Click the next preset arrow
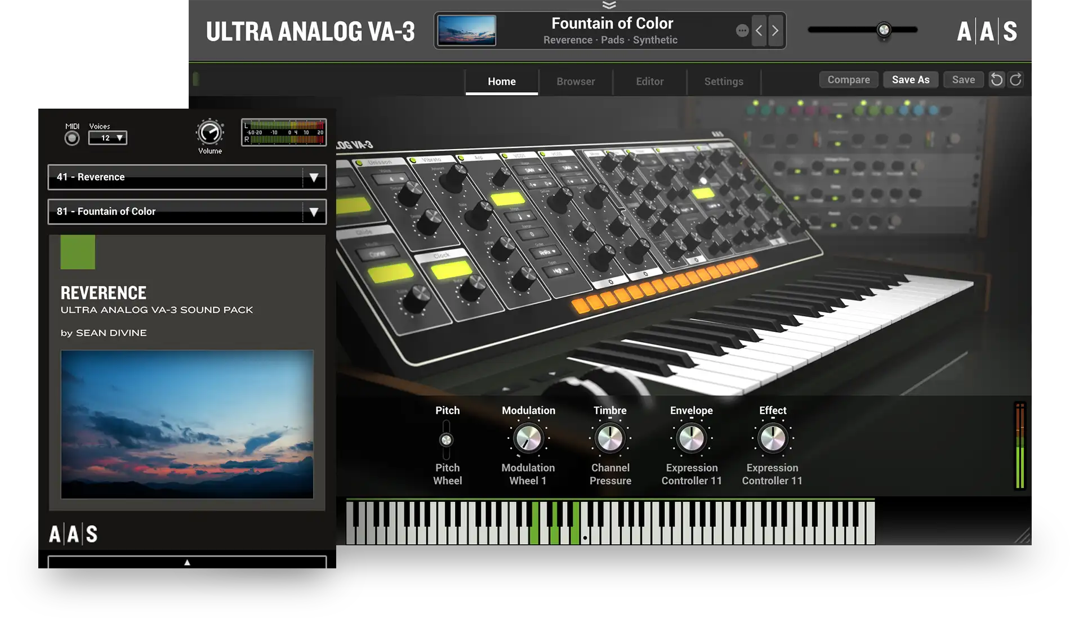 (775, 30)
